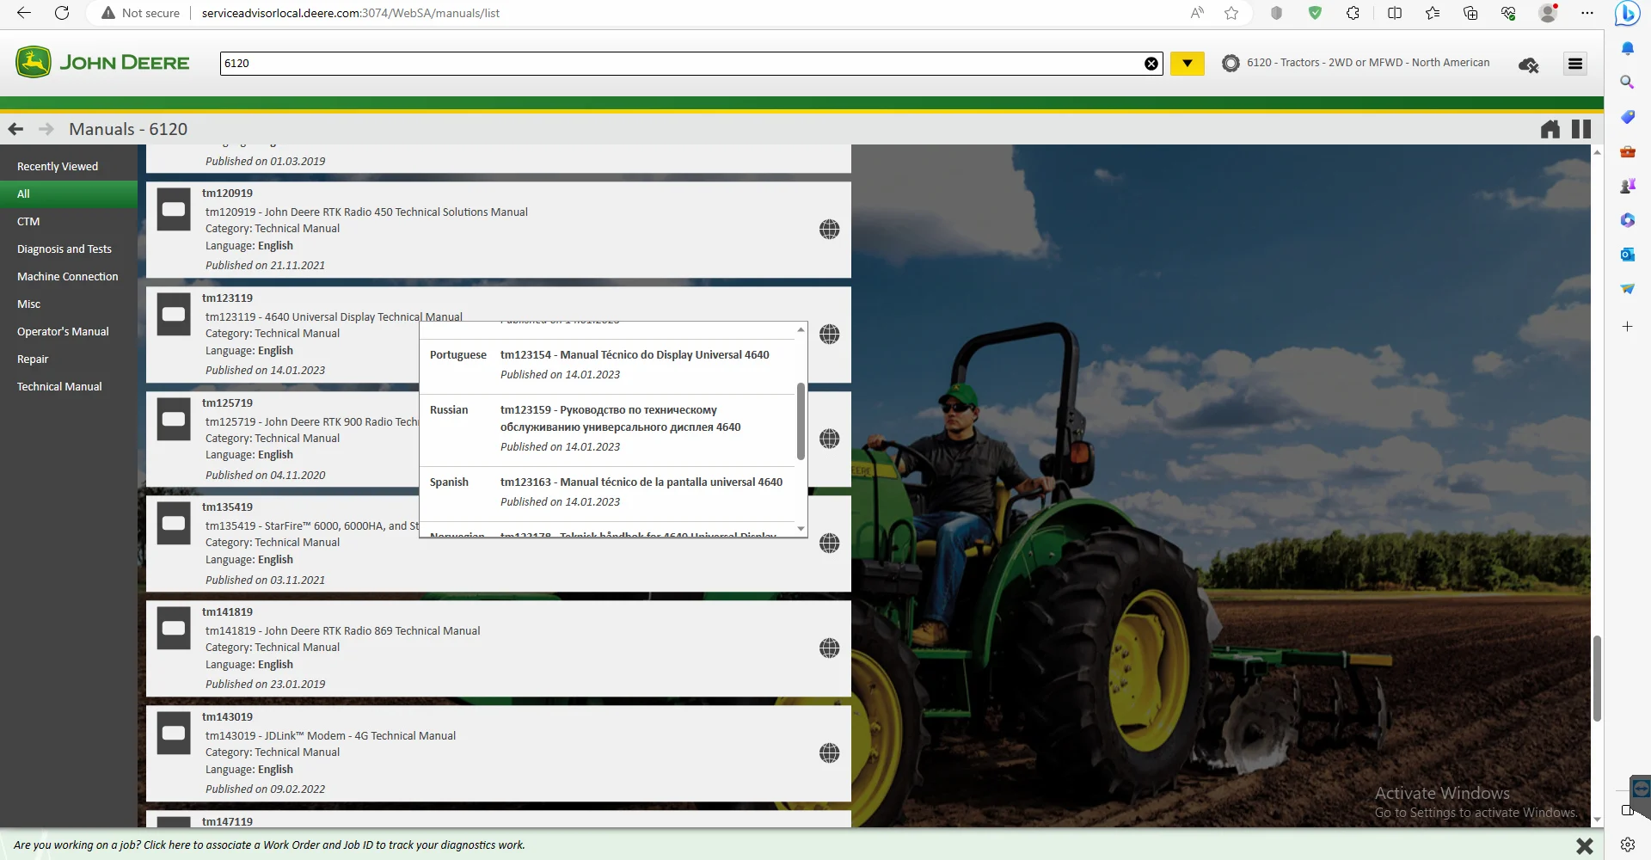The width and height of the screenshot is (1651, 860).
Task: Click the back arrow on Manuals page
Action: [15, 128]
